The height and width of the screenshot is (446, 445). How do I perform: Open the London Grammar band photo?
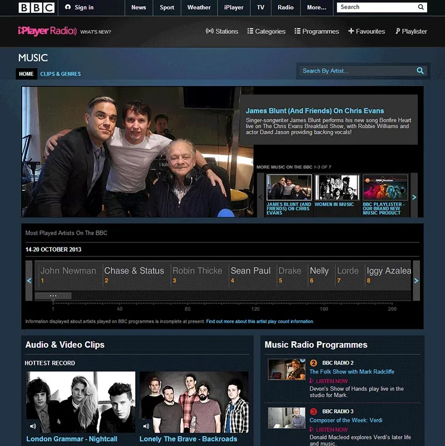coord(81,402)
